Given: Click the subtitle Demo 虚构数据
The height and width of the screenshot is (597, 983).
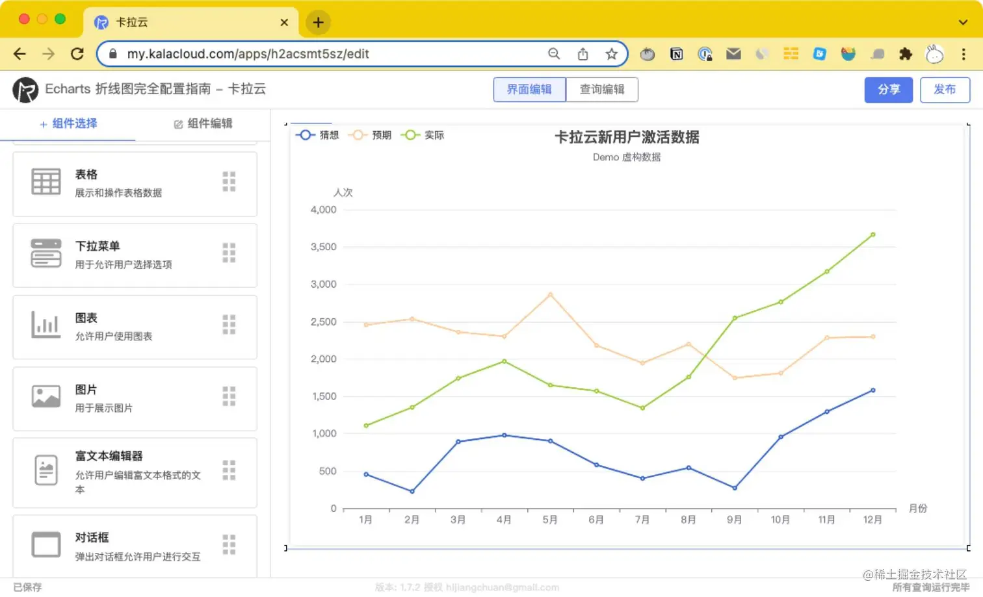Looking at the screenshot, I should pyautogui.click(x=627, y=157).
